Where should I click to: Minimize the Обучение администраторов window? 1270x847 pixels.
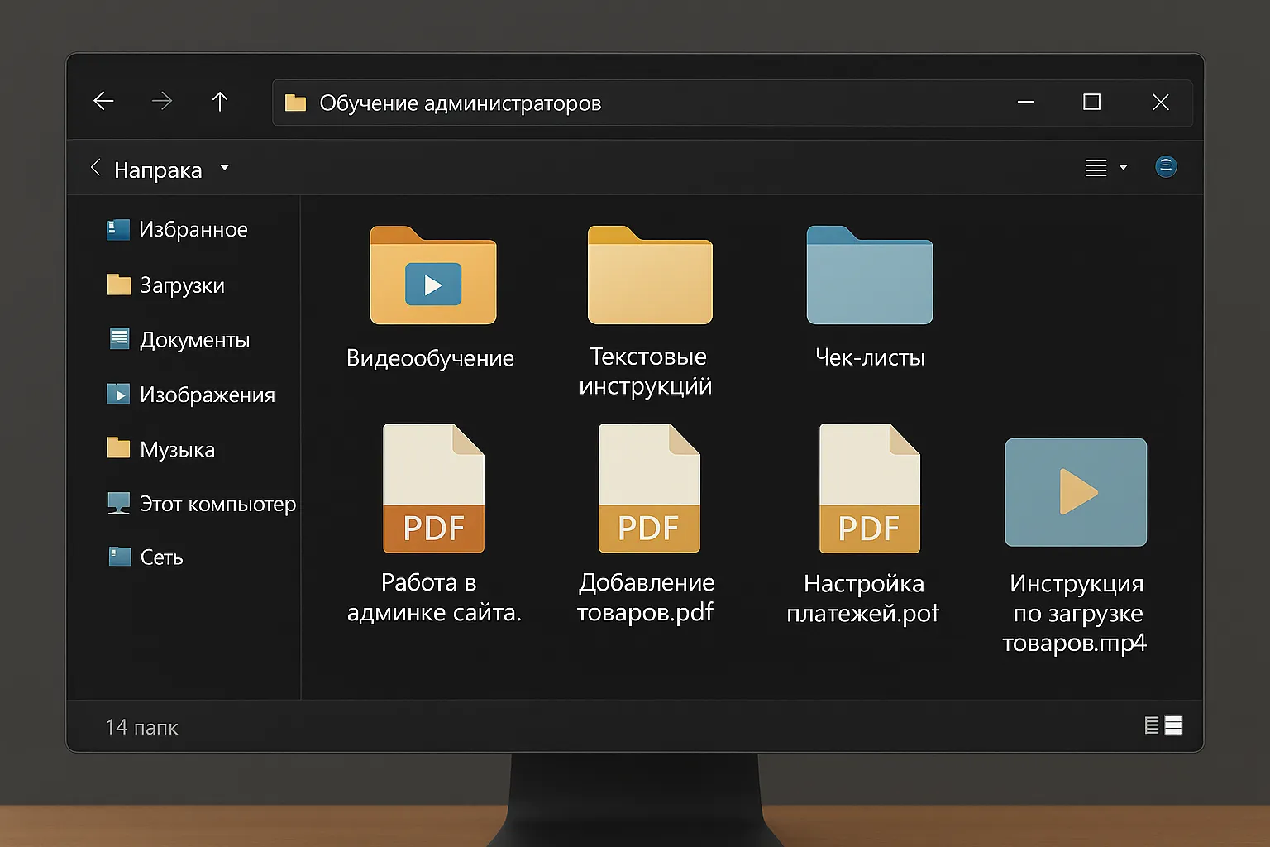point(1025,102)
